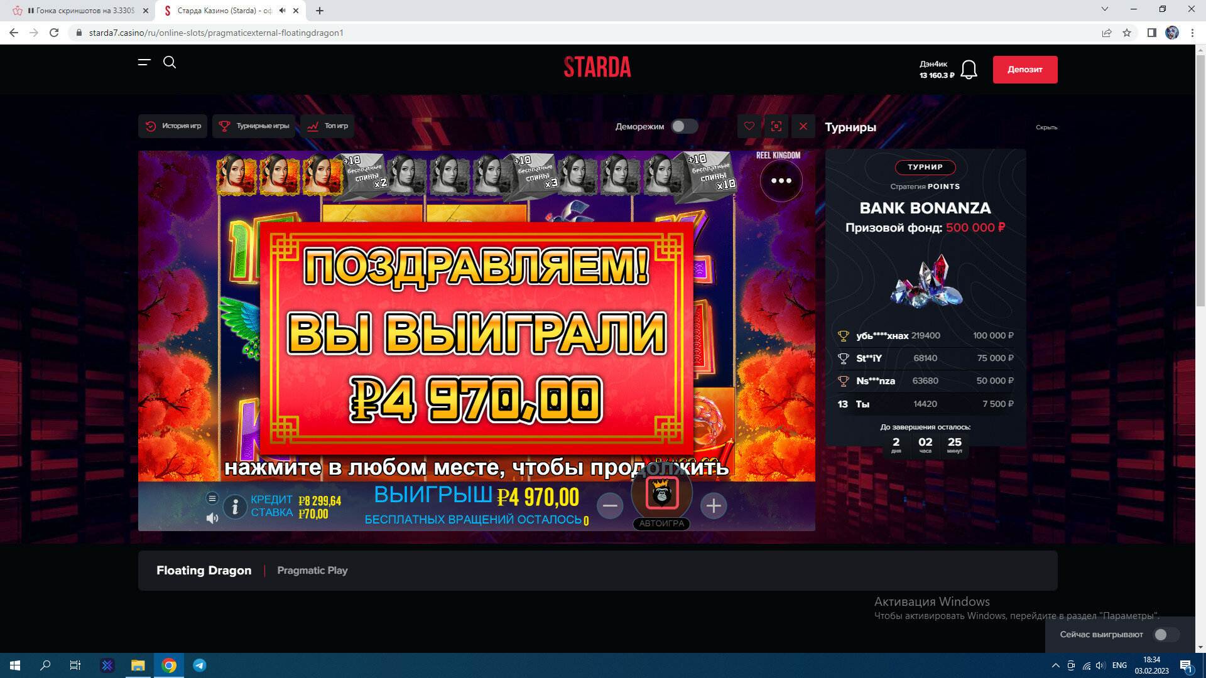Viewport: 1206px width, 678px height.
Task: Open the История игр tab
Action: click(x=173, y=126)
